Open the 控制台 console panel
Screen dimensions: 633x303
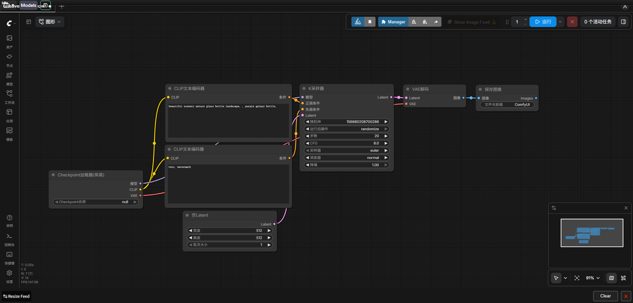[9, 239]
